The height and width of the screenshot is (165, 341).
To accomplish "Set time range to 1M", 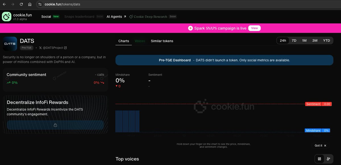I will click(304, 40).
